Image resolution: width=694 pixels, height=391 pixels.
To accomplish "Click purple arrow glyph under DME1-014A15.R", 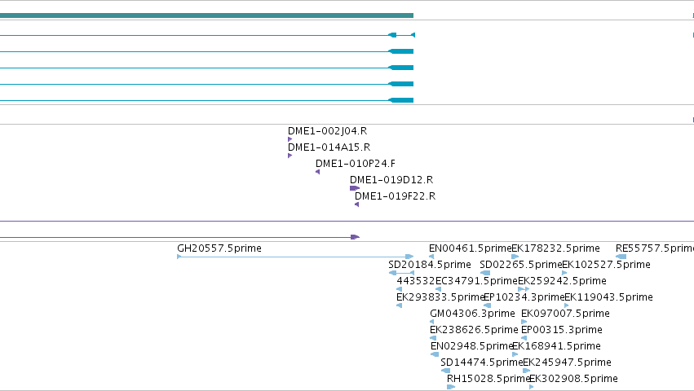I will 290,156.
